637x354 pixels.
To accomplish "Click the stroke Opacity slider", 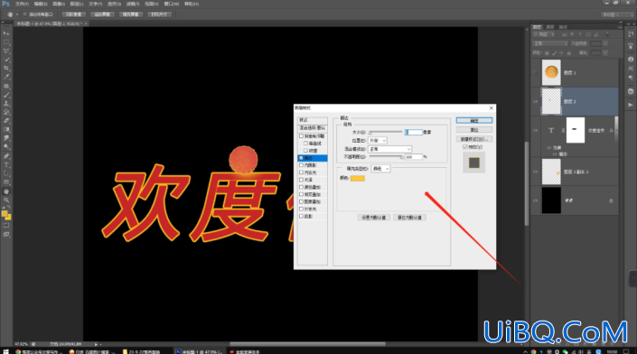I will (386, 157).
